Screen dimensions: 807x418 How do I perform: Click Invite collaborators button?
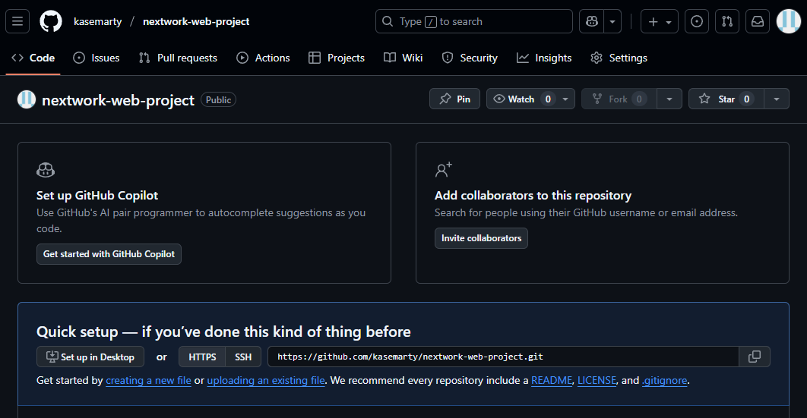click(x=481, y=238)
